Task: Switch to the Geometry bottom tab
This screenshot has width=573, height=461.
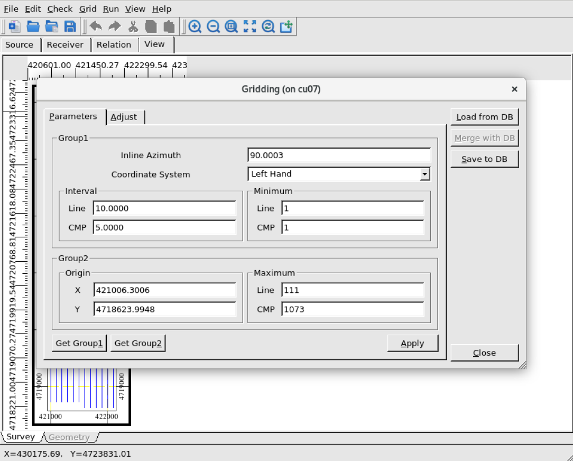Action: click(x=69, y=437)
